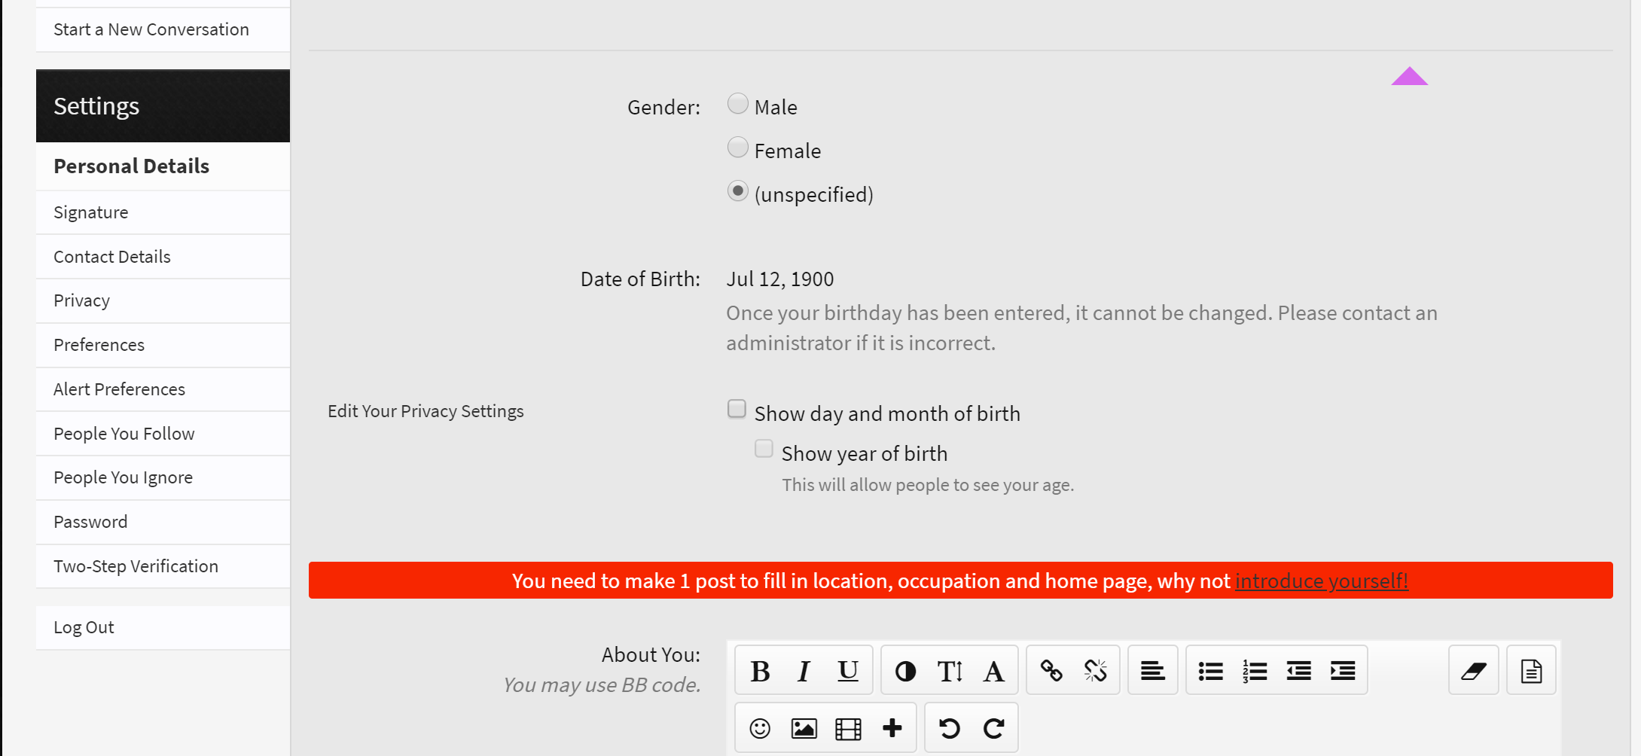Click the indent icon
Image resolution: width=1641 pixels, height=756 pixels.
coord(1343,670)
